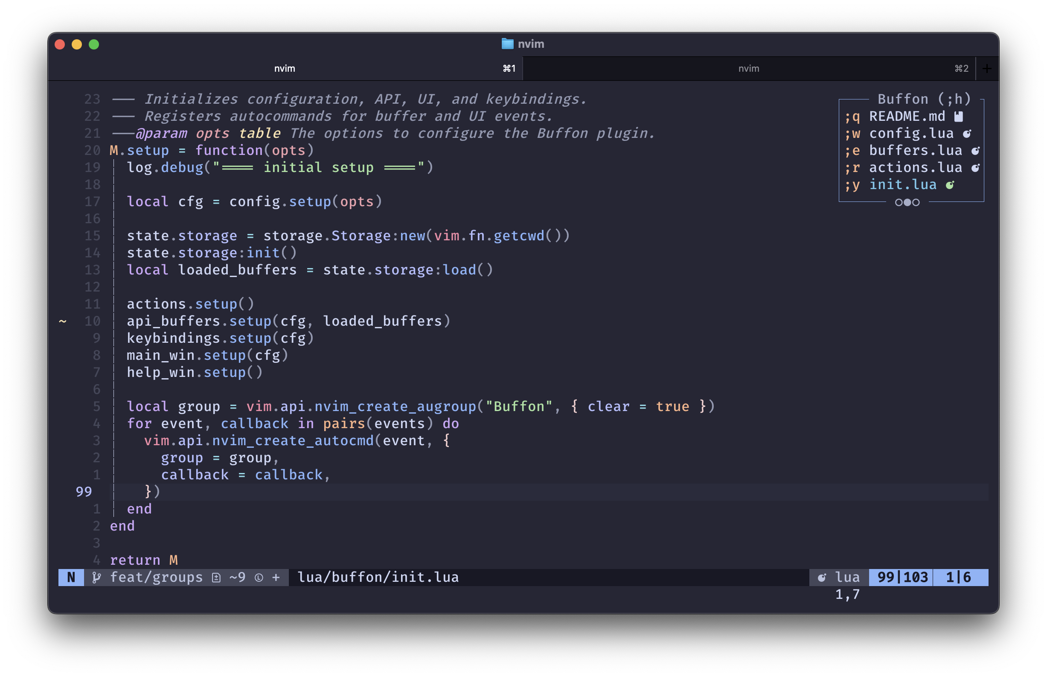Click the green Lua icon beside init.lua

[950, 185]
